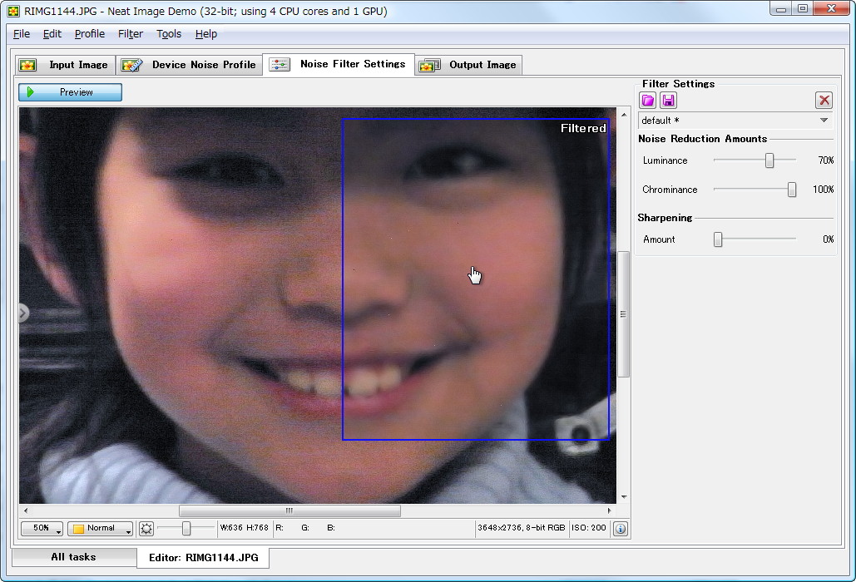Click the gamma adjustment icon in the status bar
The height and width of the screenshot is (582, 856).
pos(146,528)
